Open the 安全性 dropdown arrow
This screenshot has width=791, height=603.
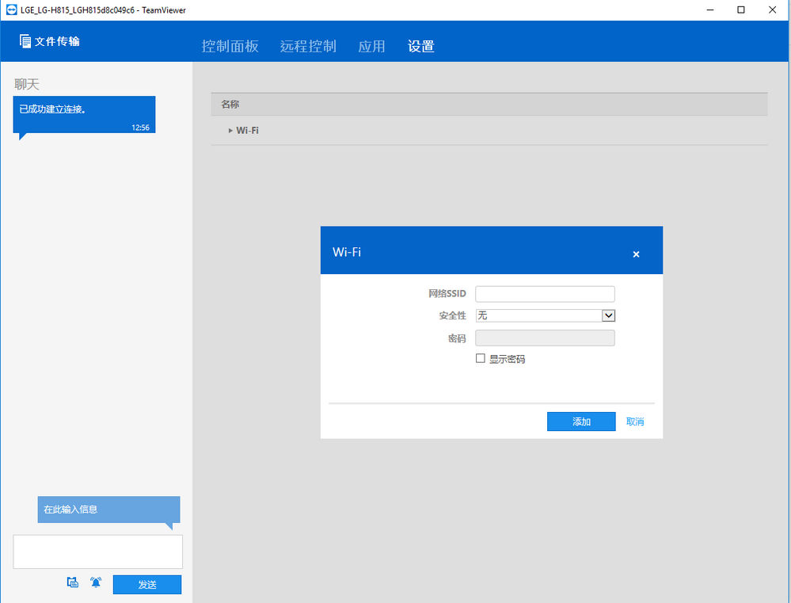(x=608, y=315)
